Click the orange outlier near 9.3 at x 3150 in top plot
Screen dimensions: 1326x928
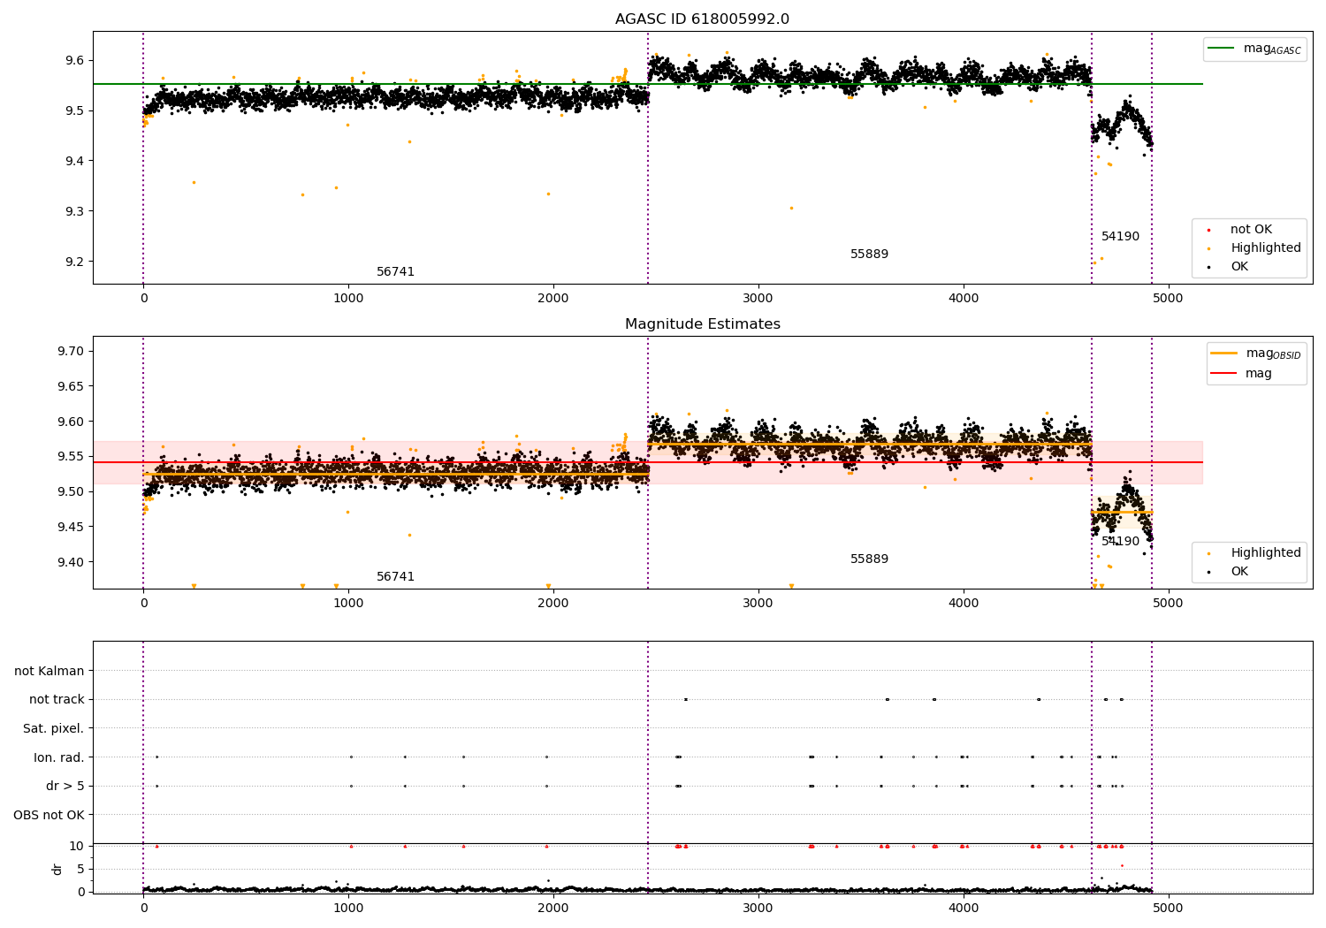[x=791, y=208]
